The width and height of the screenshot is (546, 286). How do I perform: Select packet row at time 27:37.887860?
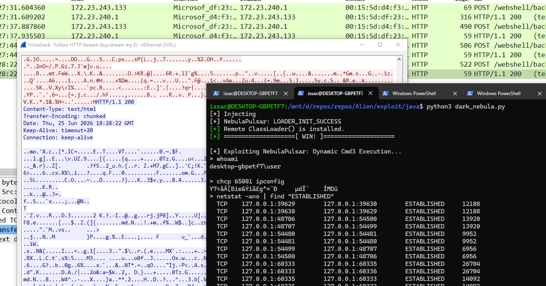coord(273,27)
